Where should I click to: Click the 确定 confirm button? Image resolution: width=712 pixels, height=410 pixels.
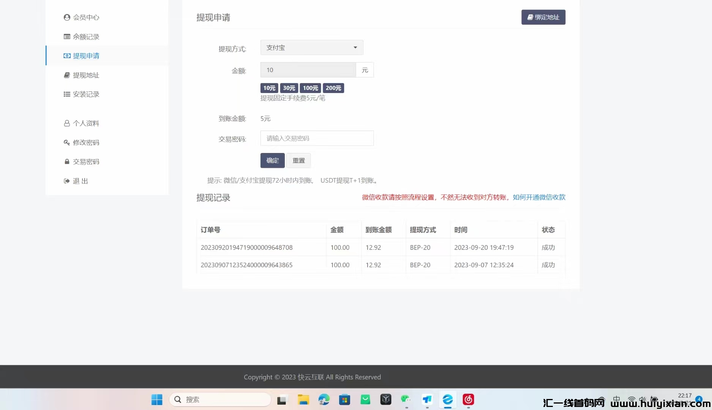pyautogui.click(x=272, y=161)
